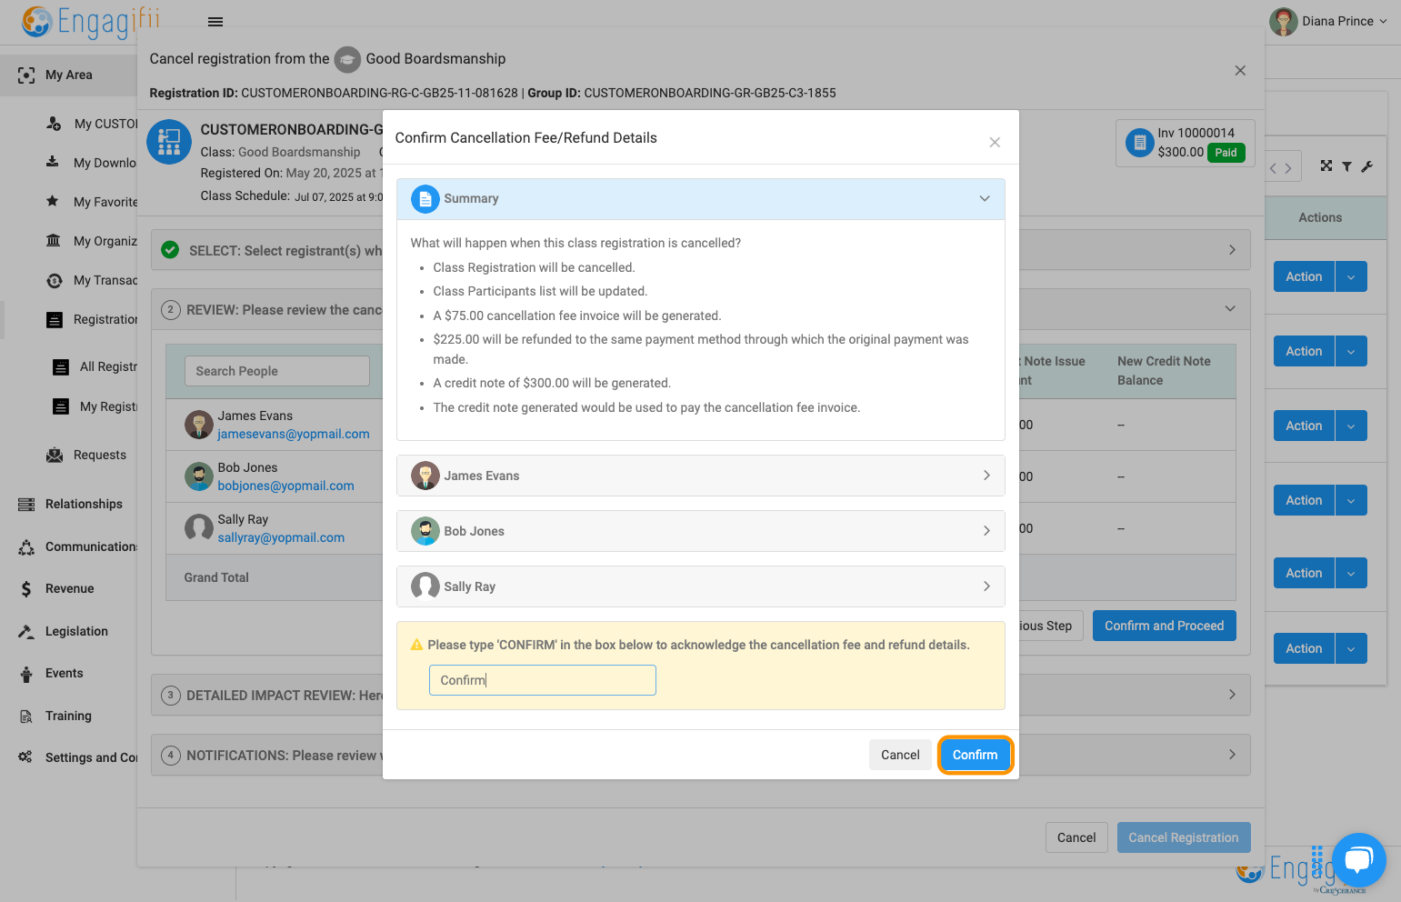Screen dimensions: 1401x902
Task: Open the Diana Prince user menu
Action: pos(1328,21)
